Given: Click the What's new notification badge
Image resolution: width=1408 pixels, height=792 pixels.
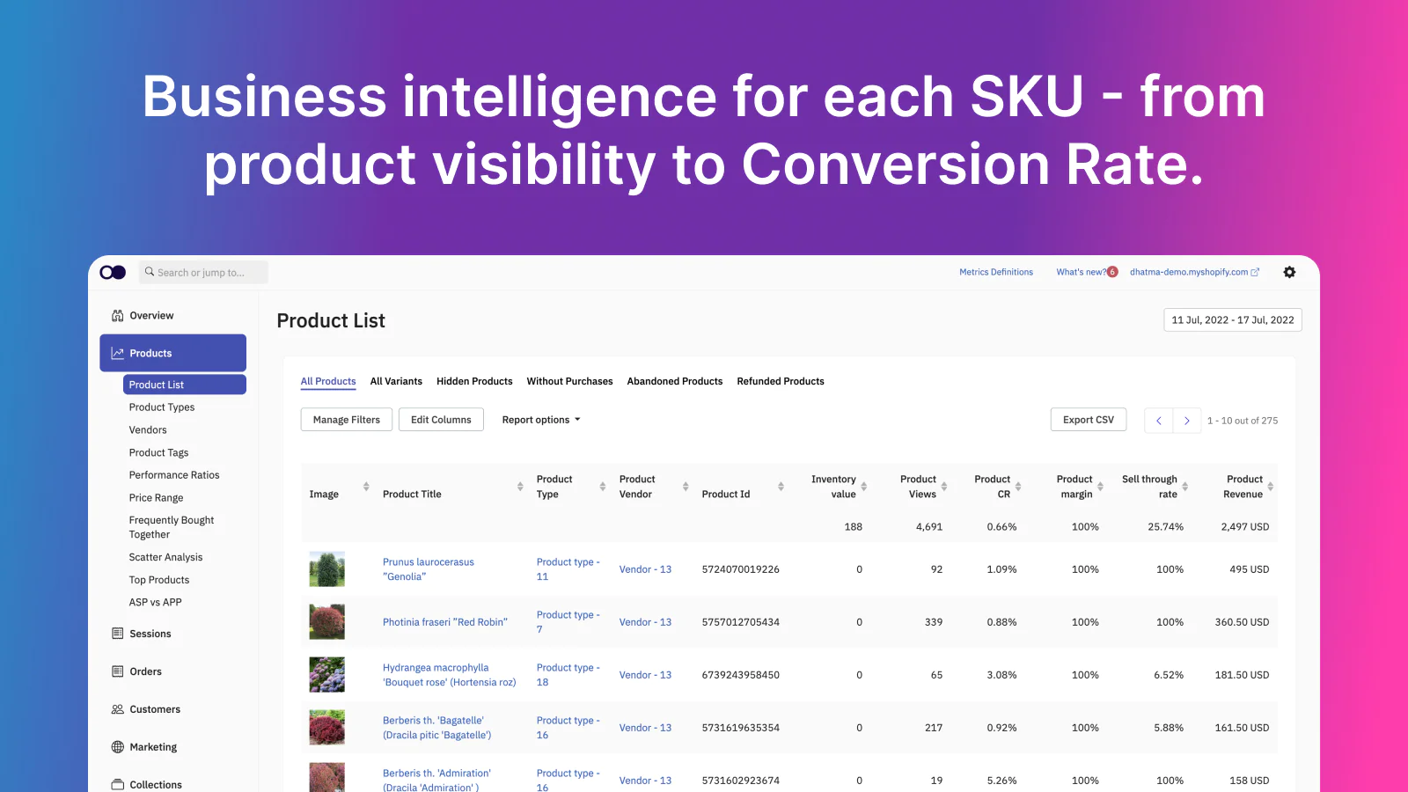Looking at the screenshot, I should (x=1112, y=272).
